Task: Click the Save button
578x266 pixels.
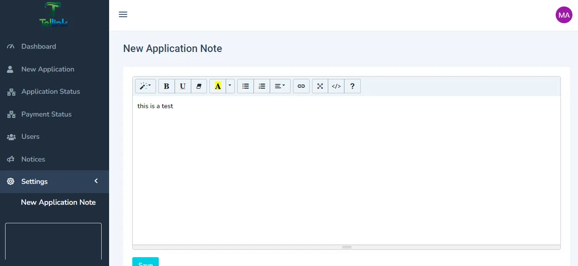Action: 145,262
